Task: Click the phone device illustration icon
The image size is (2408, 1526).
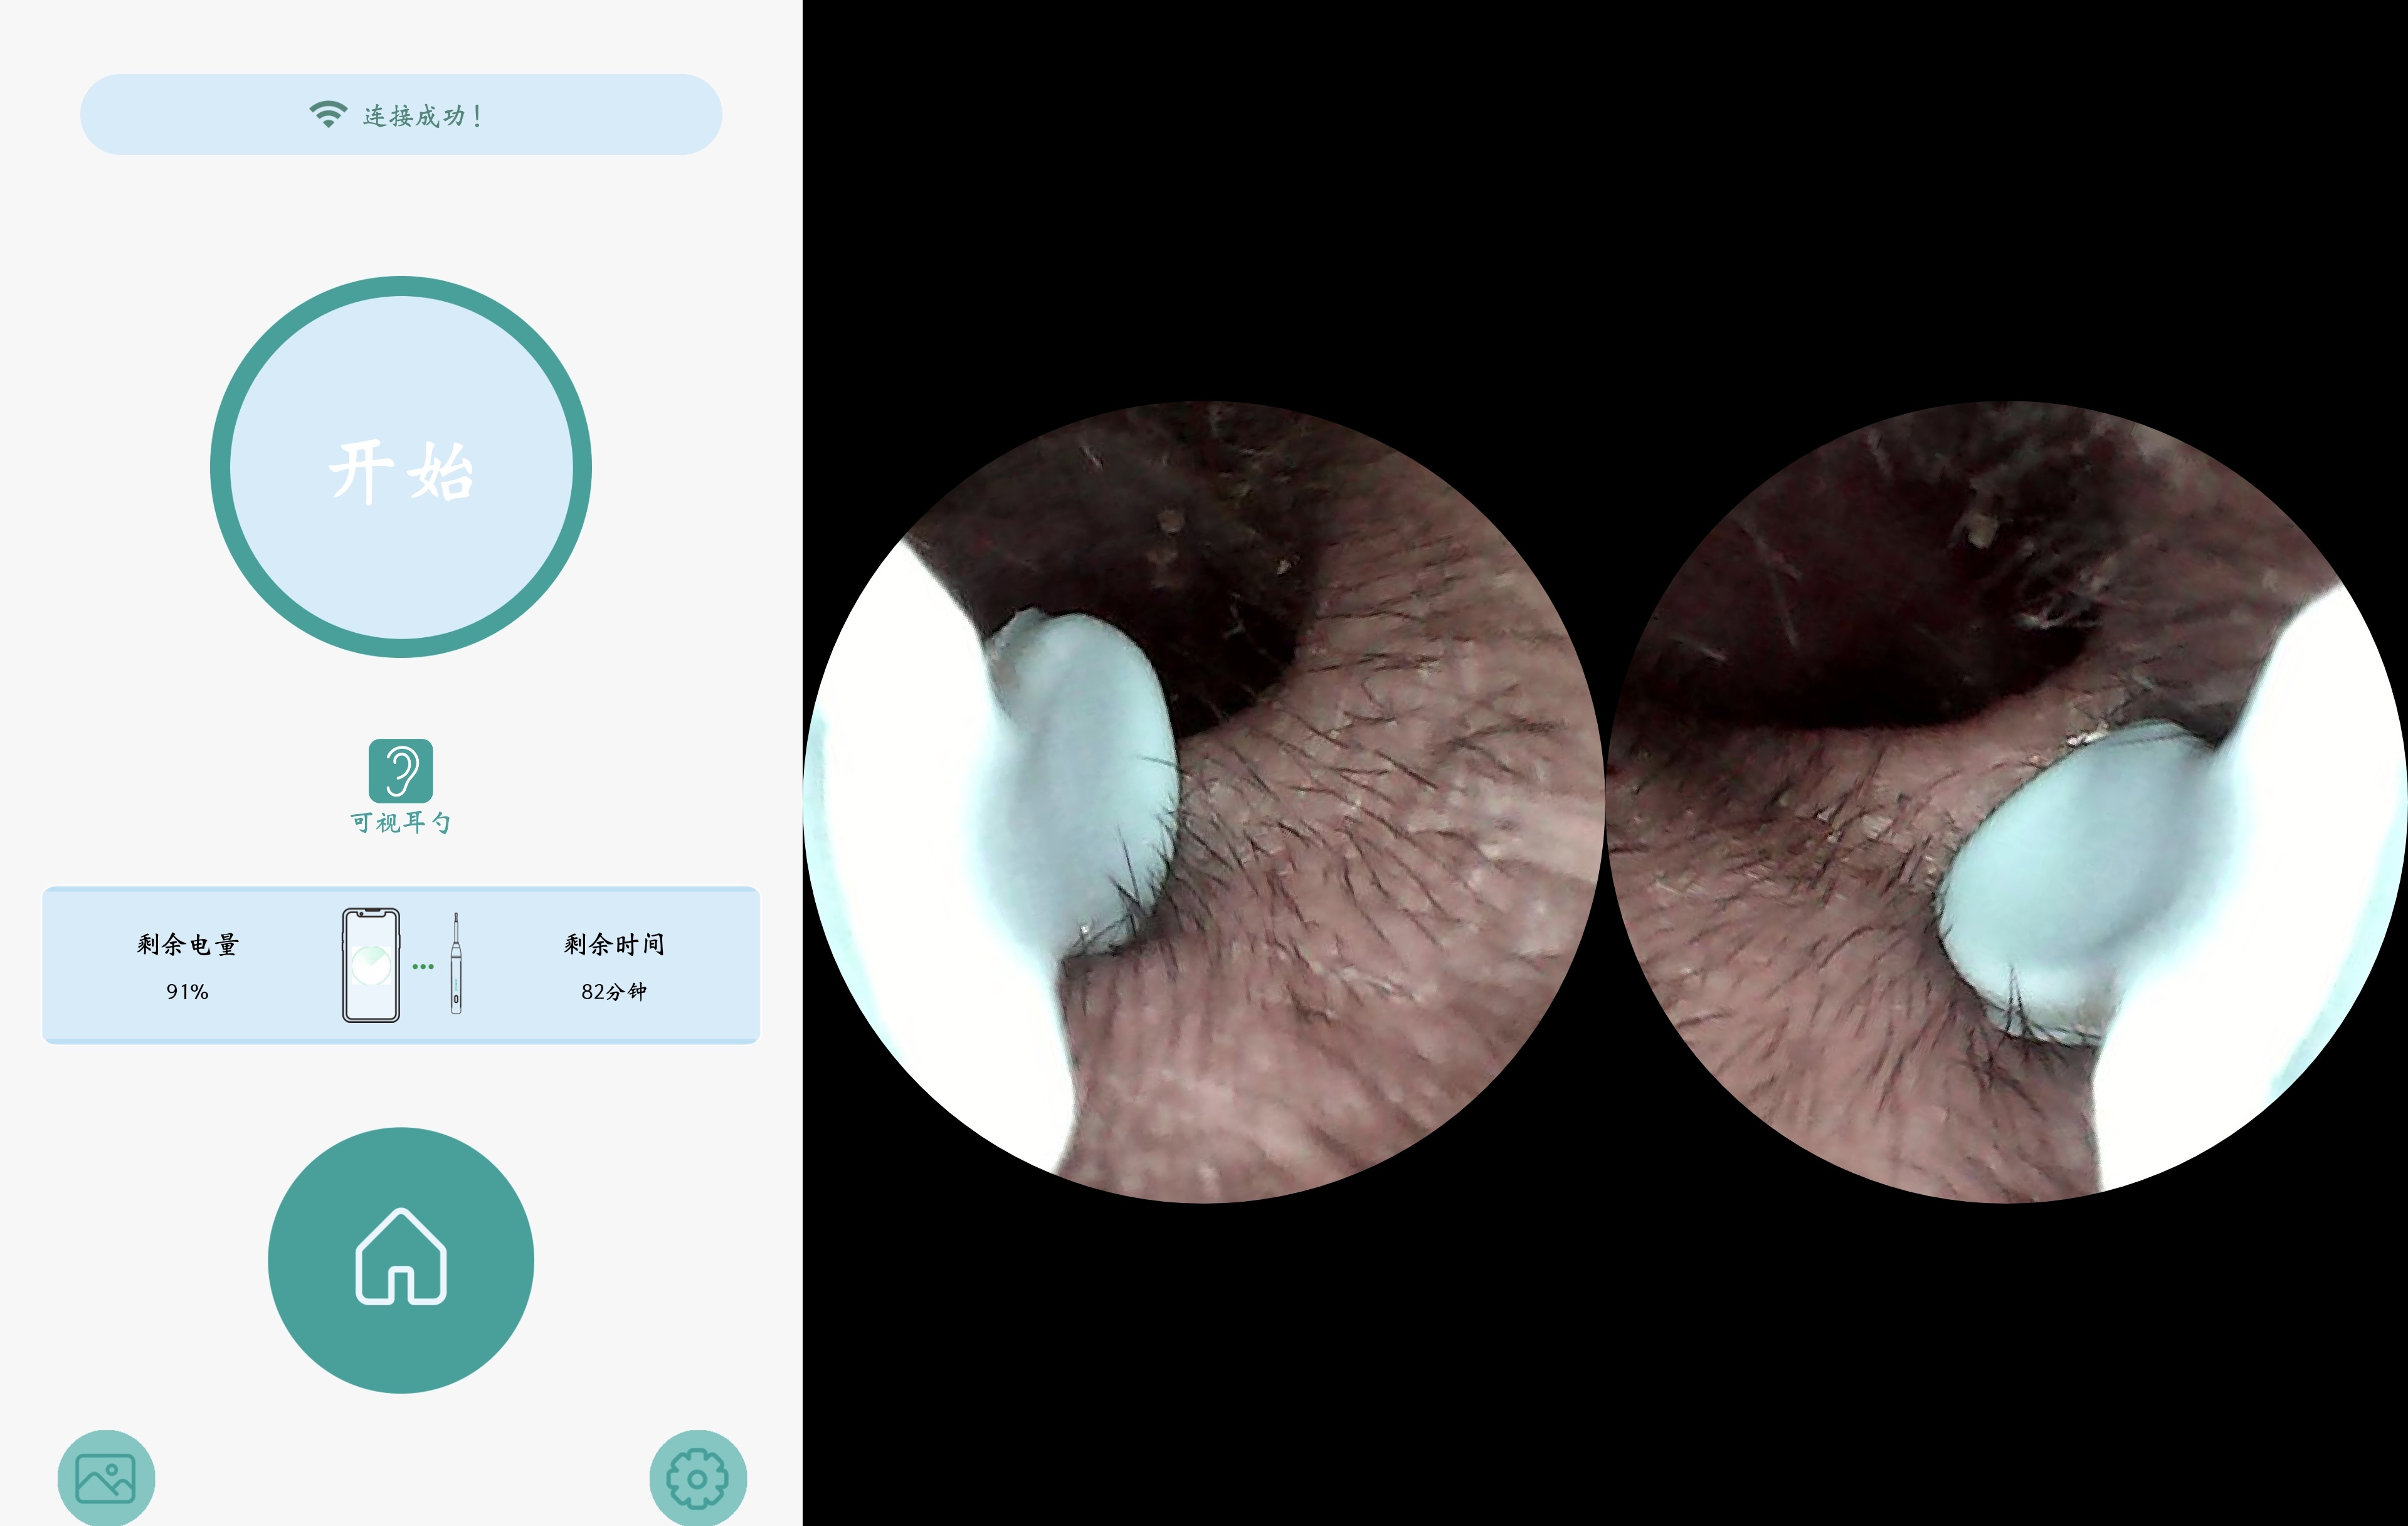Action: (x=371, y=965)
